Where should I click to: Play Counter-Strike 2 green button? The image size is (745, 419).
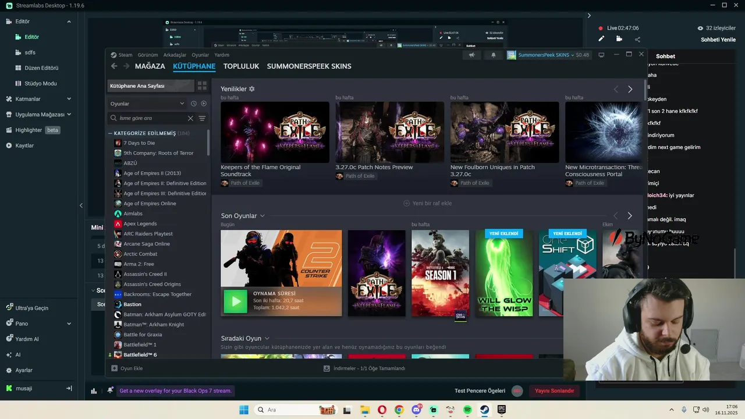tap(236, 301)
